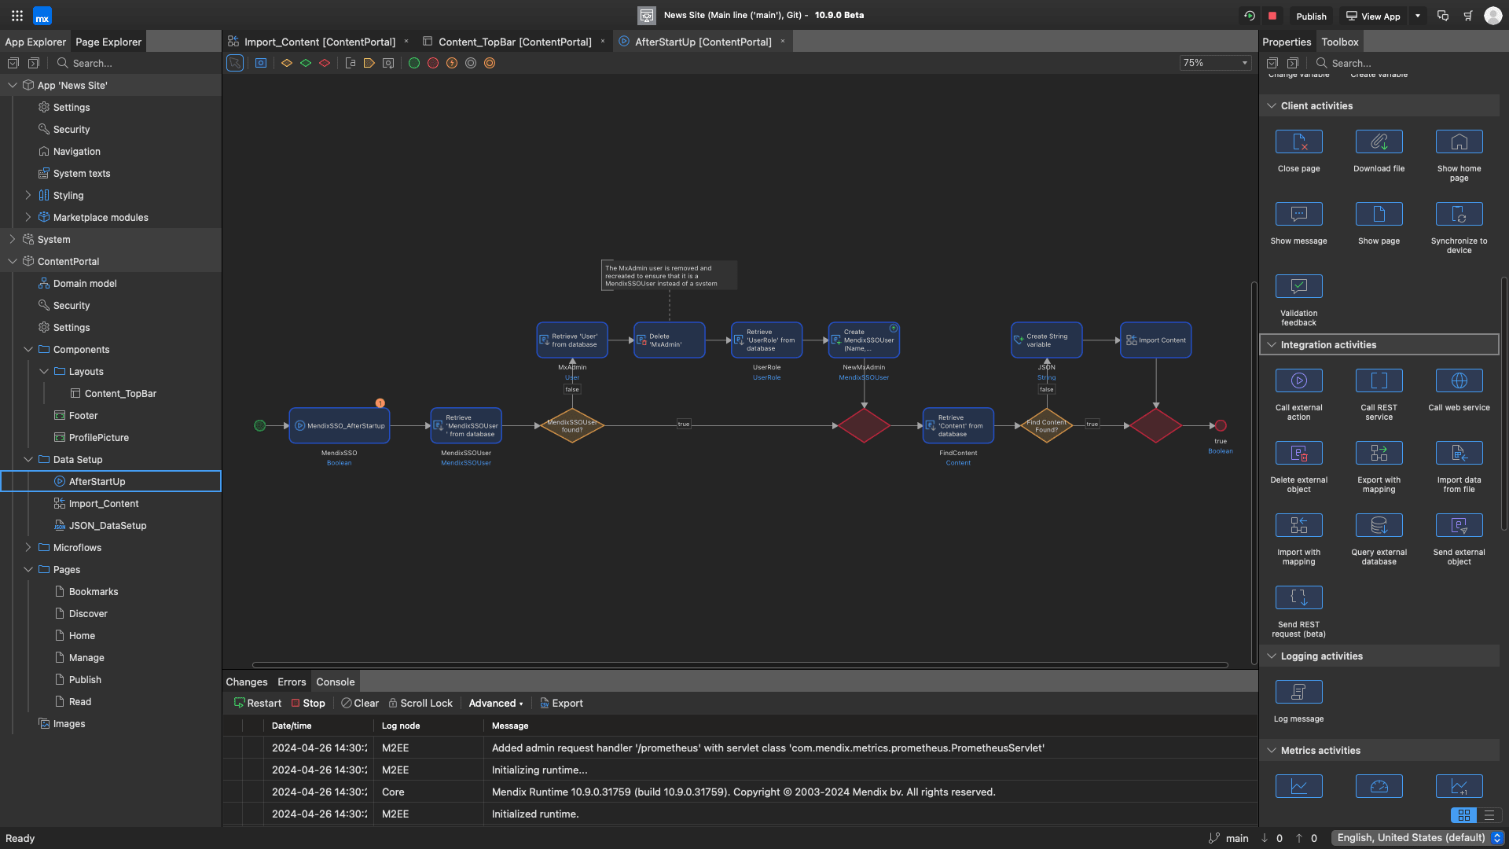Select the Close page activity icon
The height and width of the screenshot is (849, 1509).
pyautogui.click(x=1299, y=141)
